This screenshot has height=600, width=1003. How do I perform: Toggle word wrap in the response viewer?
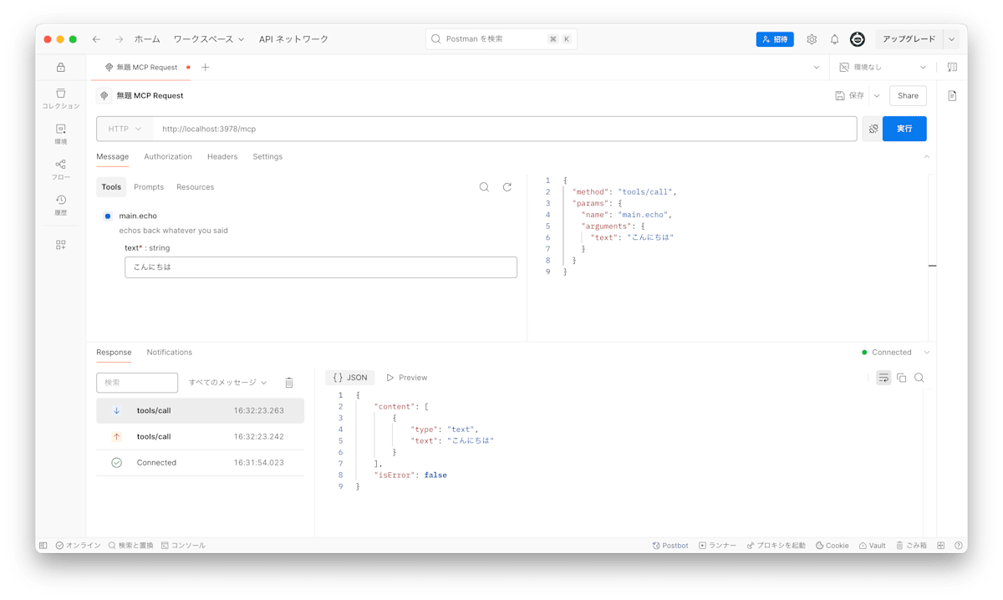[x=883, y=378]
